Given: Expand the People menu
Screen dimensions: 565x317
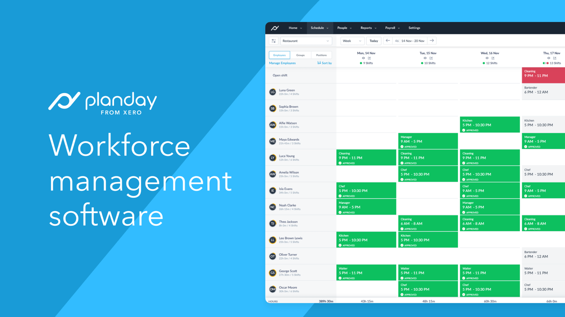Looking at the screenshot, I should click(344, 28).
